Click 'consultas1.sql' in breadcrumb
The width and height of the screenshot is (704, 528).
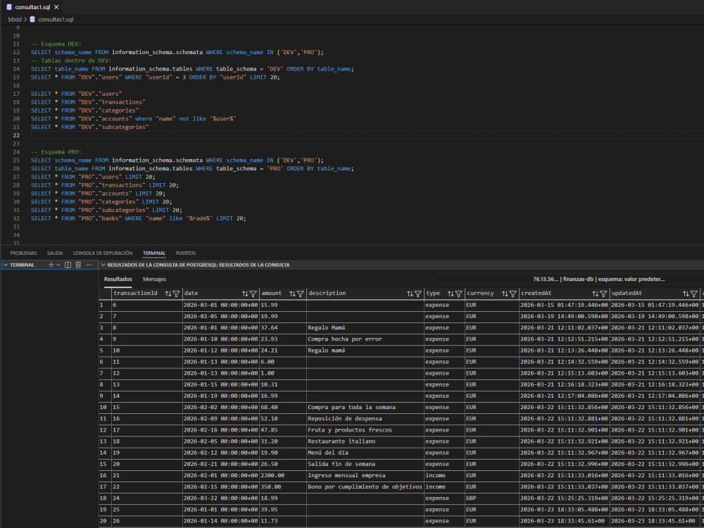56,19
